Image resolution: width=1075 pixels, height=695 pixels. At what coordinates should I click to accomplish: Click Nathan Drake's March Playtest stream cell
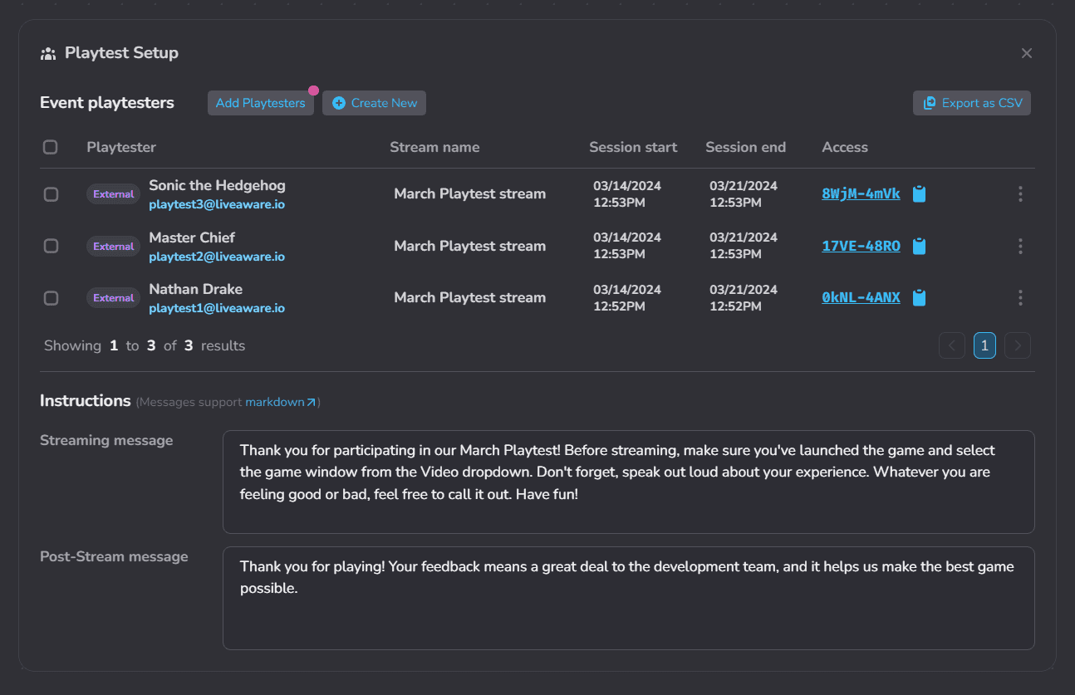(x=470, y=298)
